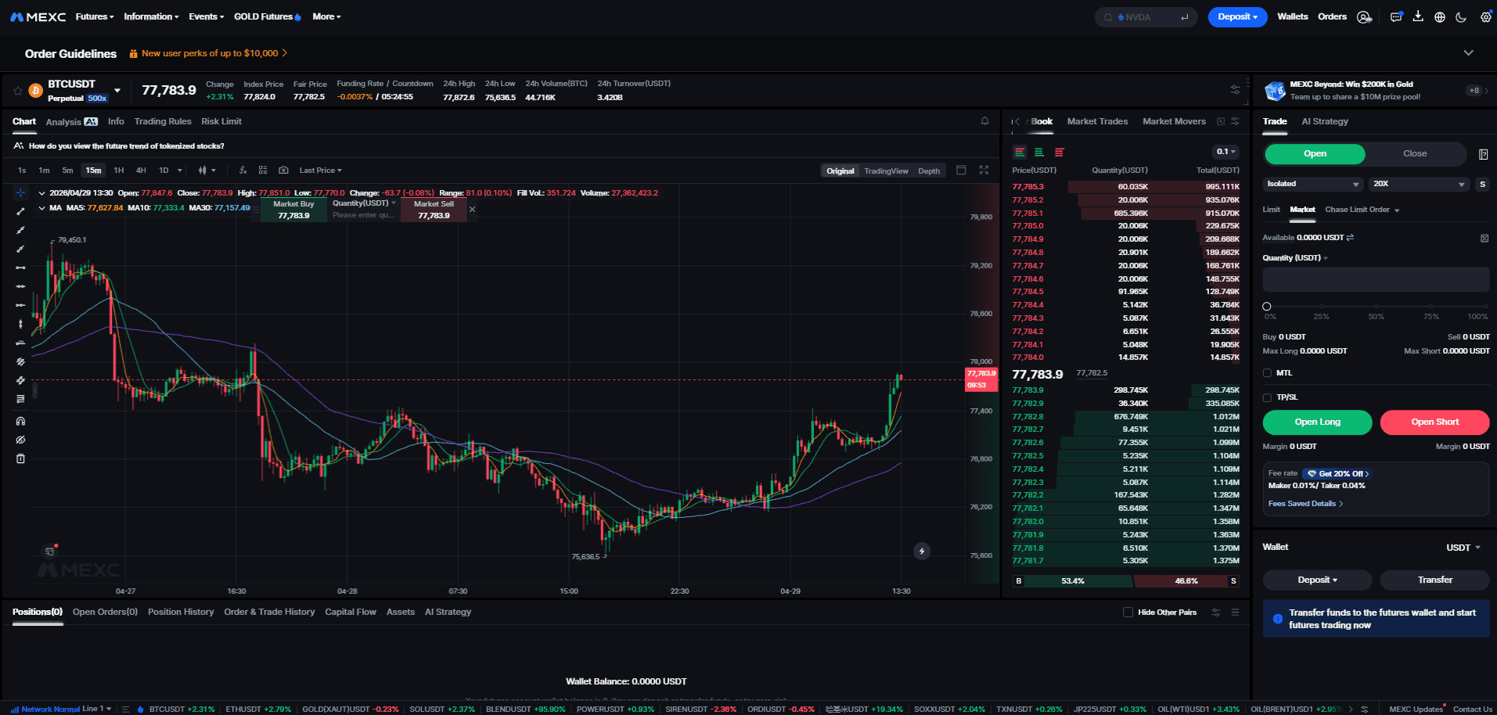Screen dimensions: 1497x715
Task: Open the futures tutorial guide icon
Action: click(x=1483, y=154)
